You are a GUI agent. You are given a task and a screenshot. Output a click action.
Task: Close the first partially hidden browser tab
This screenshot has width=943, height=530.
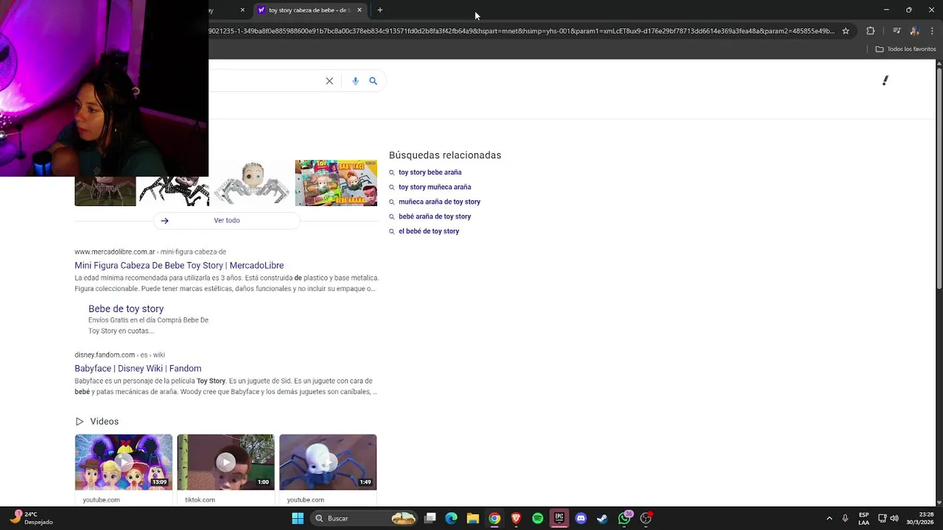(242, 10)
